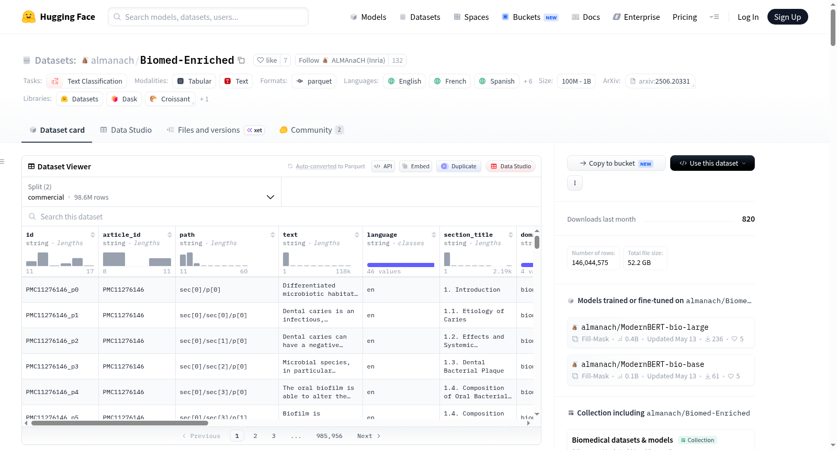Viewport: 837px width, 450px height.
Task: Open the Files and versions tab
Action: pyautogui.click(x=216, y=130)
